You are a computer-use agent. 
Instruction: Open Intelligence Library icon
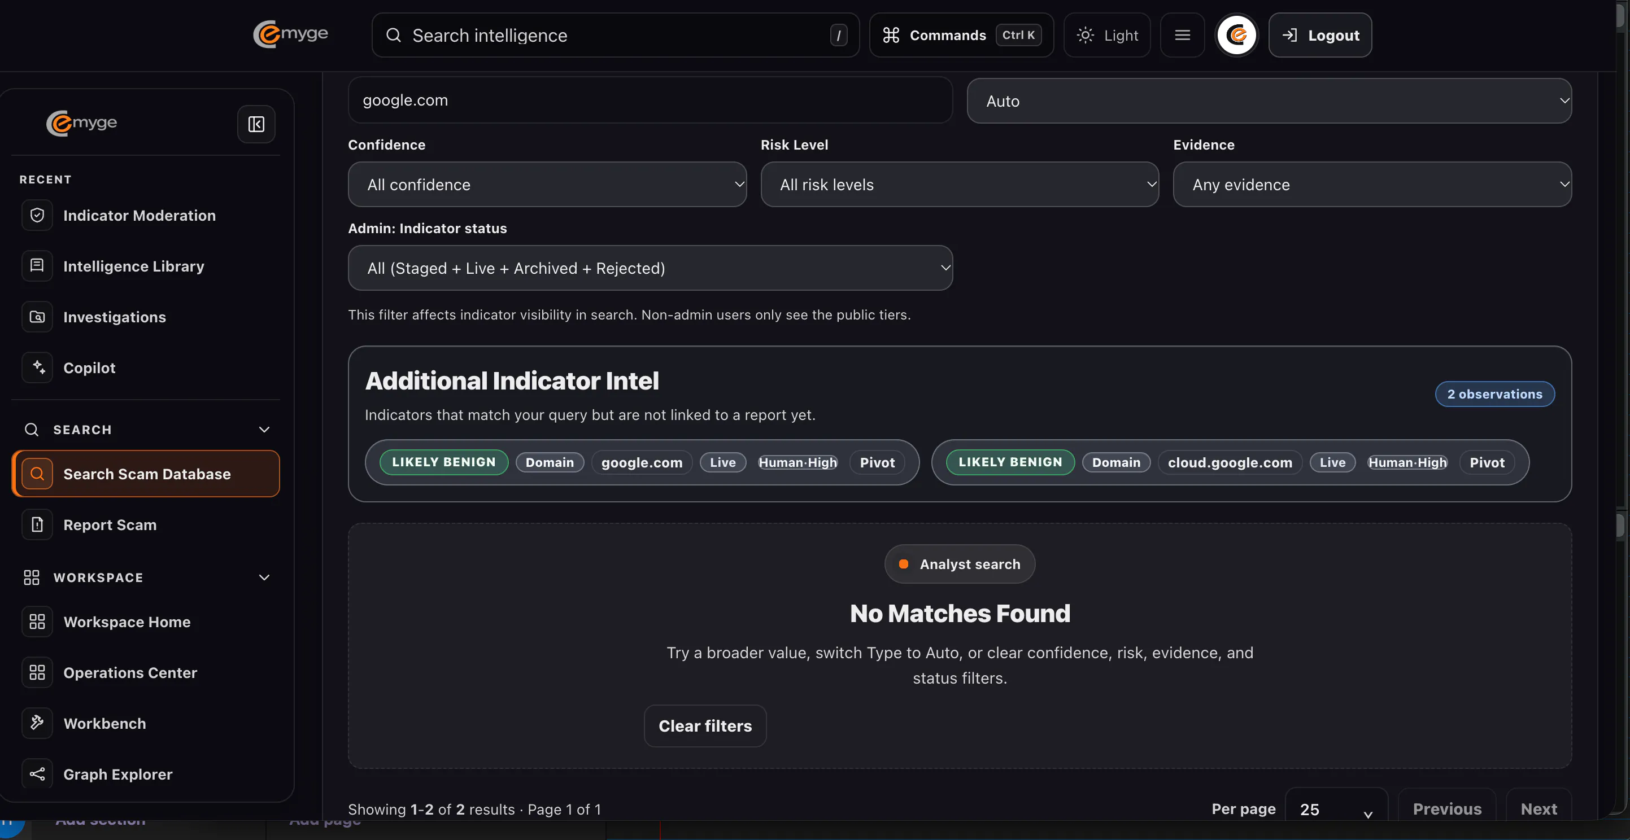[x=37, y=266]
